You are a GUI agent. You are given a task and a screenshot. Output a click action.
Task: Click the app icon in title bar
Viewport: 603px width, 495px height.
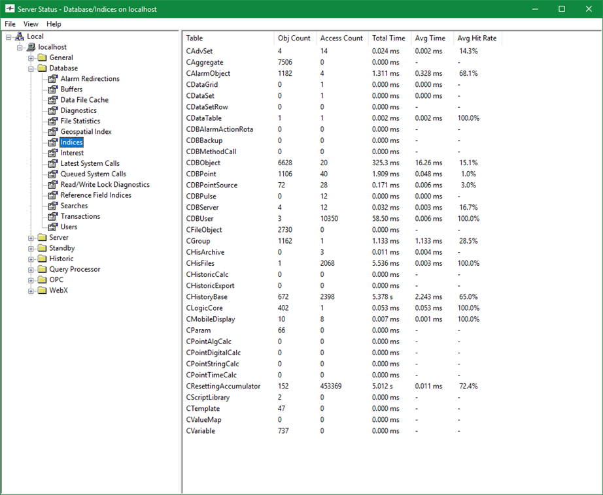[x=10, y=9]
